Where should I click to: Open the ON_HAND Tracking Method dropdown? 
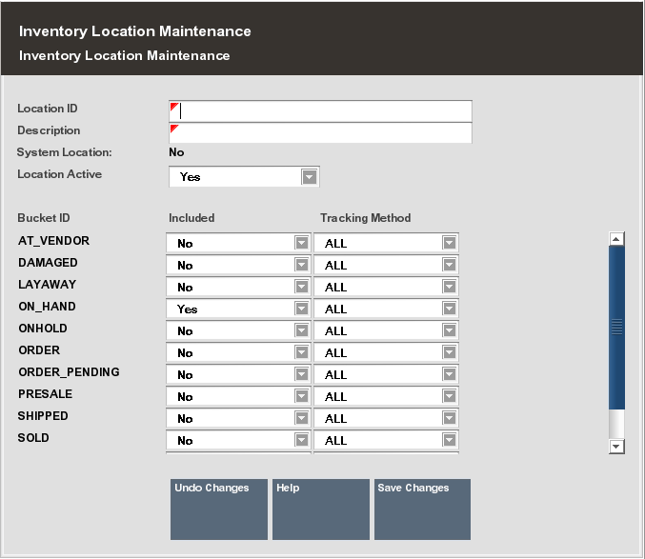point(386,309)
